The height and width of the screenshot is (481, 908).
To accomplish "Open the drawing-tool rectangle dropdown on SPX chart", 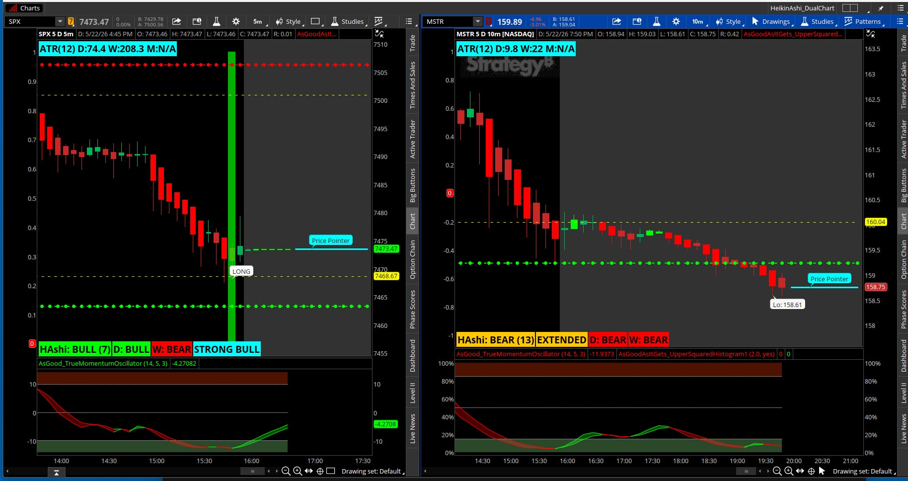I will coord(316,21).
